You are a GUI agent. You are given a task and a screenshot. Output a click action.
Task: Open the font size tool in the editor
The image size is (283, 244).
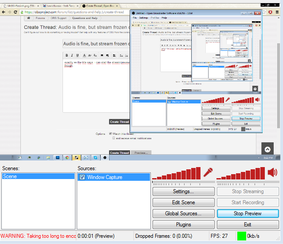90,55
